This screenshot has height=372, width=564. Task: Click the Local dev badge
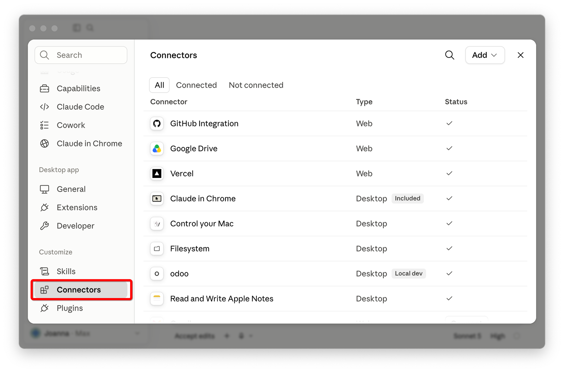pyautogui.click(x=409, y=274)
